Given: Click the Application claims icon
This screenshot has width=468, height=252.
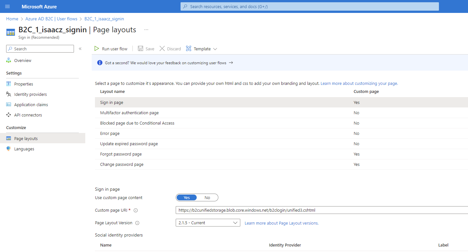Looking at the screenshot, I should tap(9, 105).
